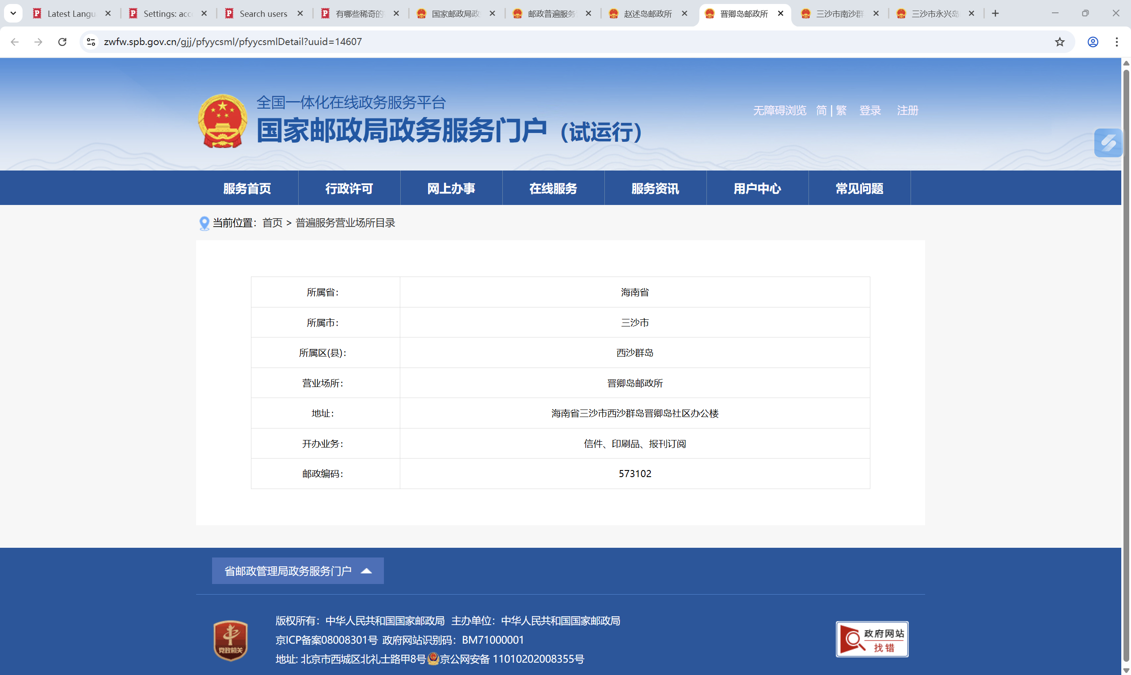Viewport: 1131px width, 675px height.
Task: Switch to 繁 traditional Chinese
Action: pyautogui.click(x=841, y=110)
